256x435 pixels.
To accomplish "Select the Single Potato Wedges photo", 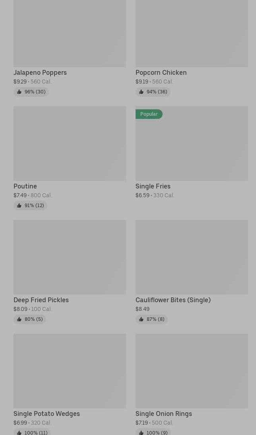I will click(70, 371).
